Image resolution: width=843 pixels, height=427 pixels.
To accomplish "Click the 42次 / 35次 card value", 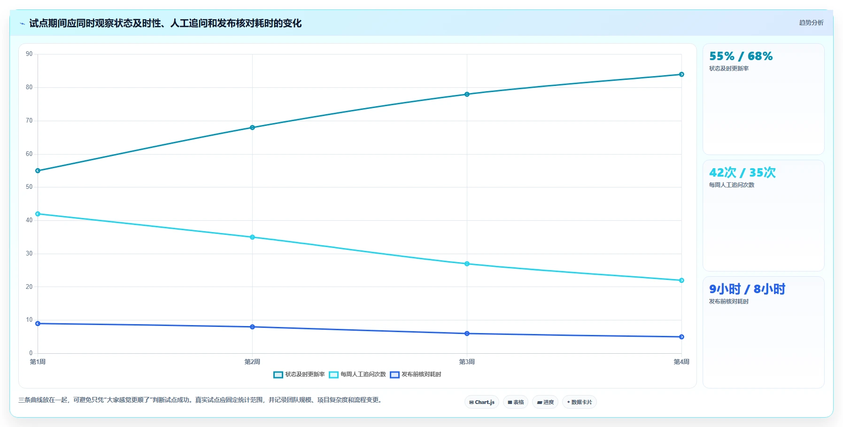I will (742, 173).
